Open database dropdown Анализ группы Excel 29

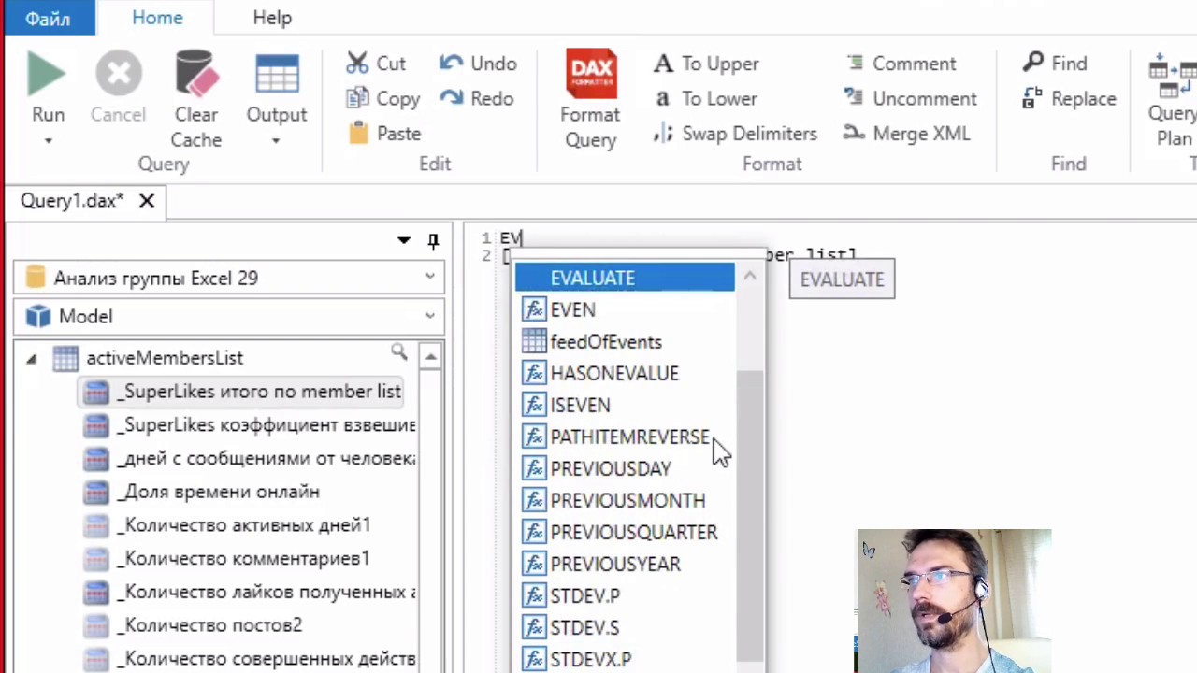tap(229, 278)
